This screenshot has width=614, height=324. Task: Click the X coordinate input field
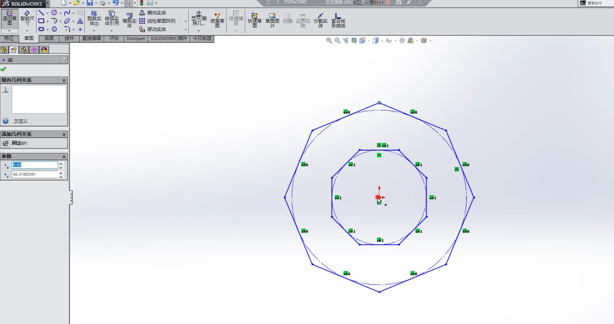35,165
